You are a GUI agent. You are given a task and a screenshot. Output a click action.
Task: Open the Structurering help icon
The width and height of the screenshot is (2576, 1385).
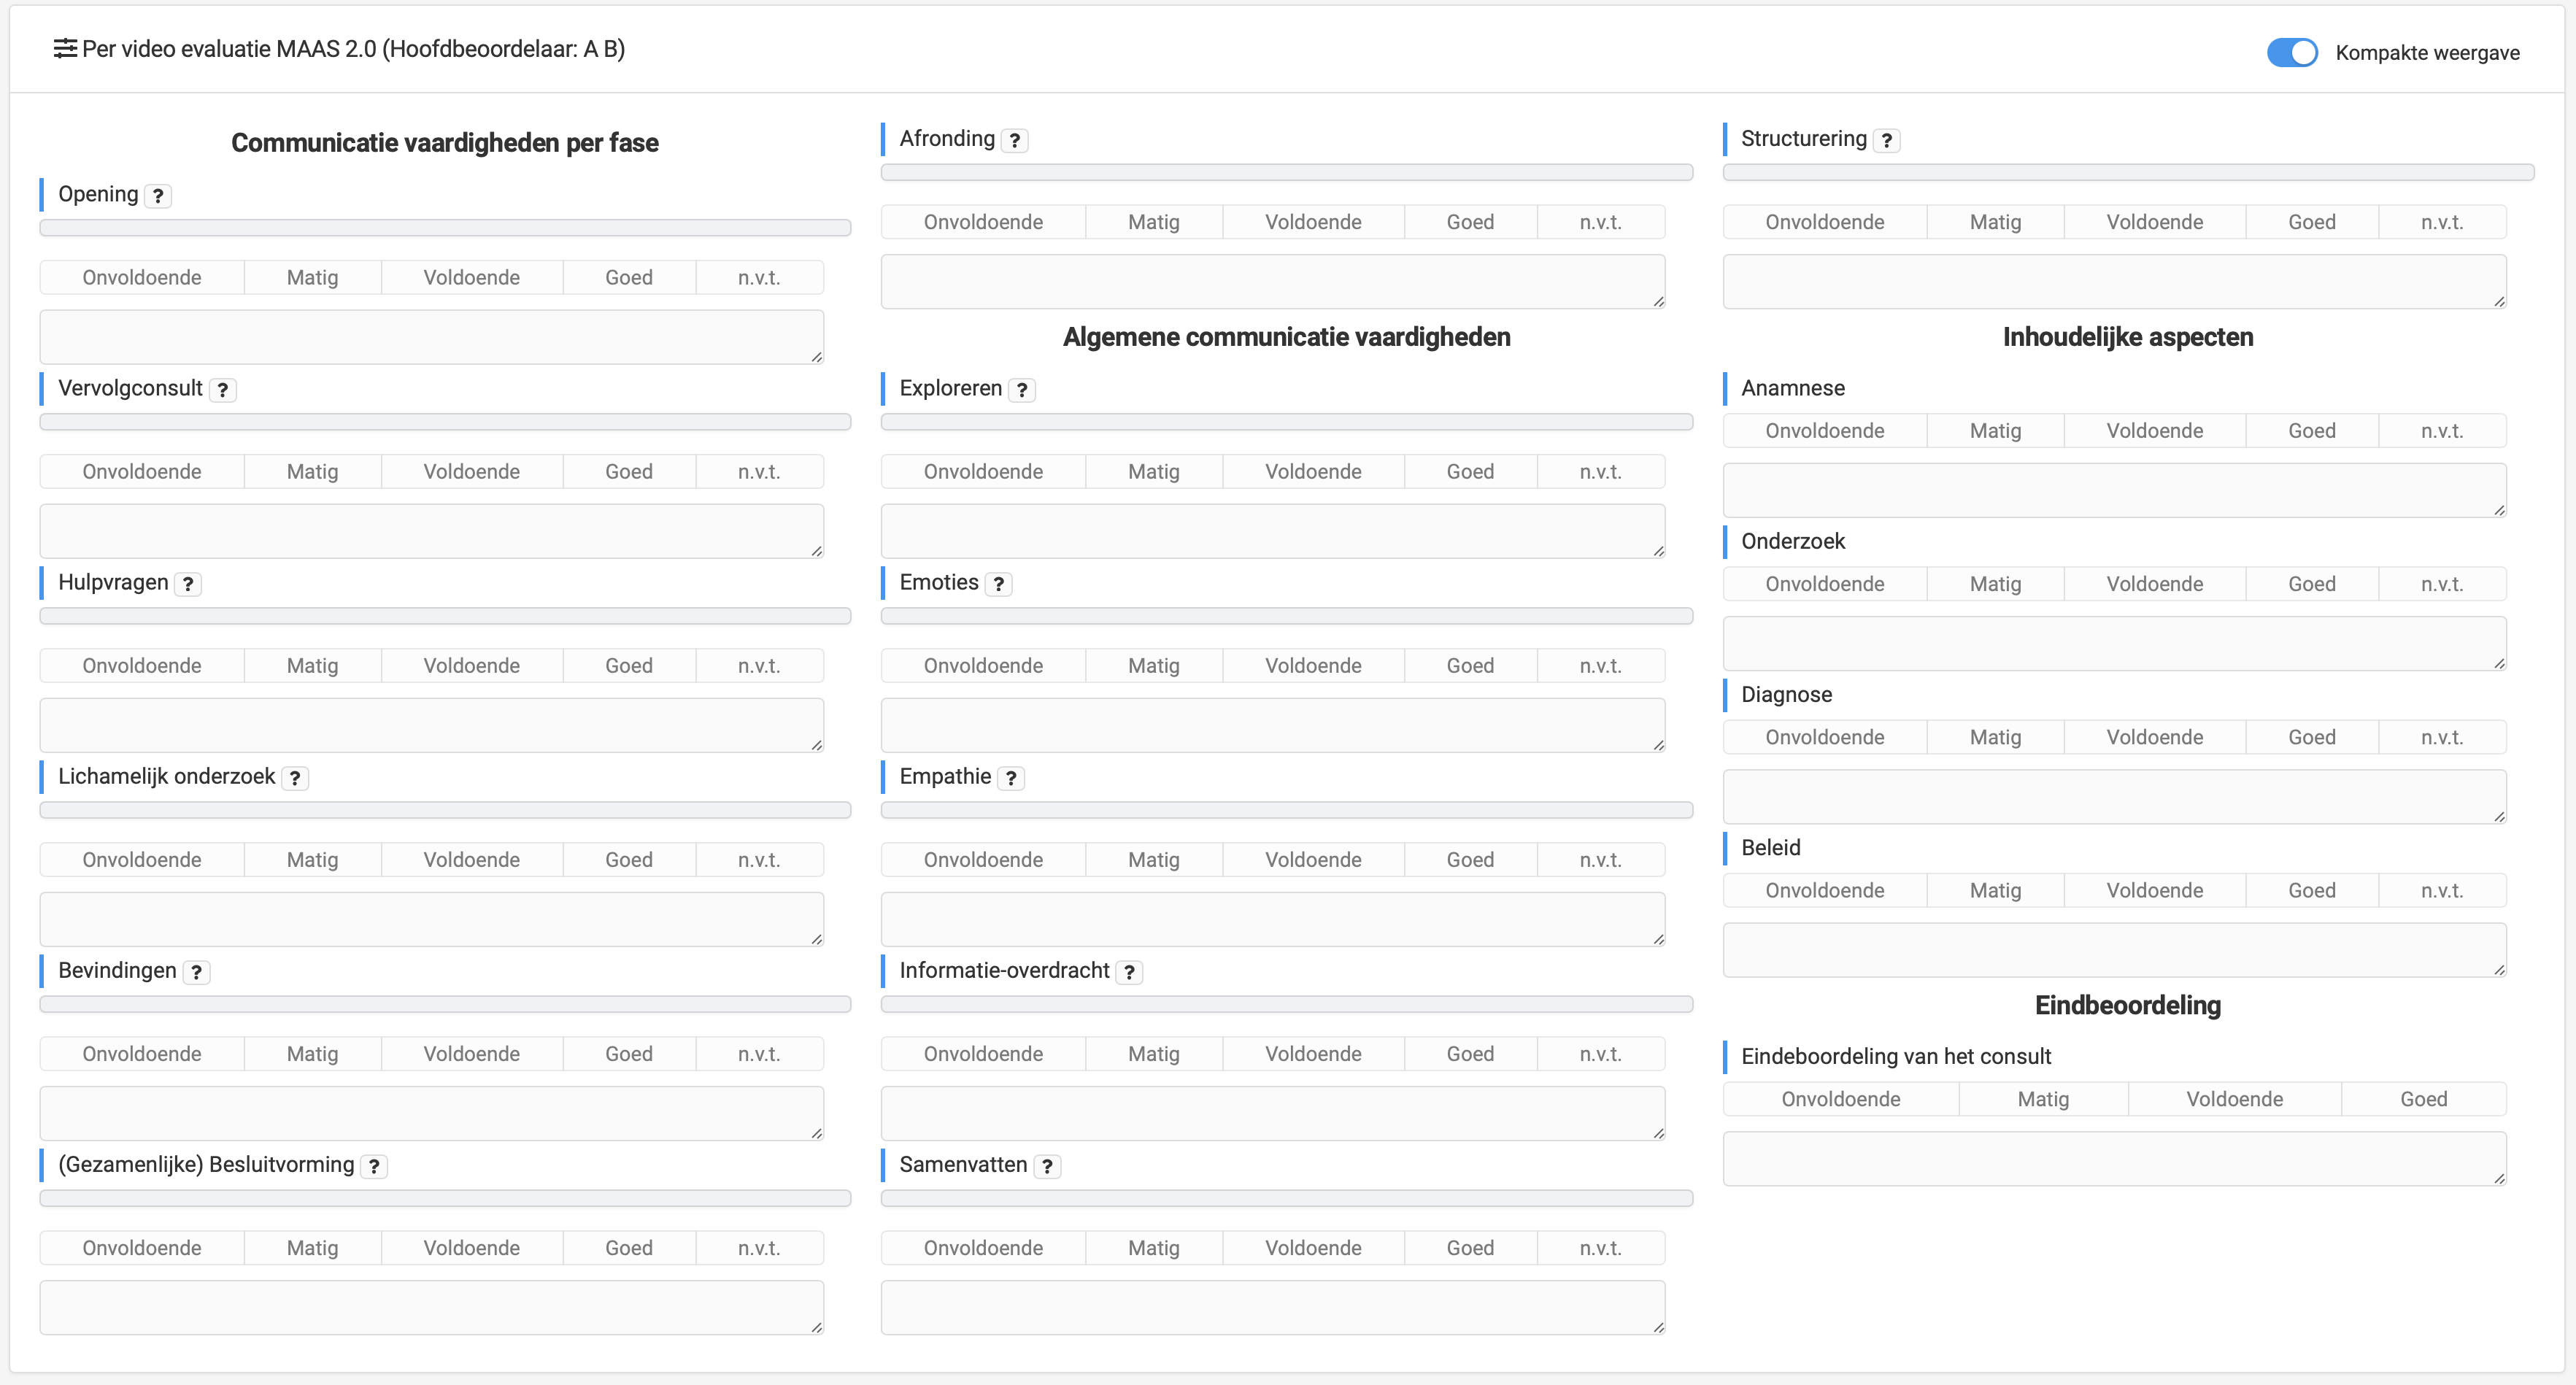[x=1886, y=141]
